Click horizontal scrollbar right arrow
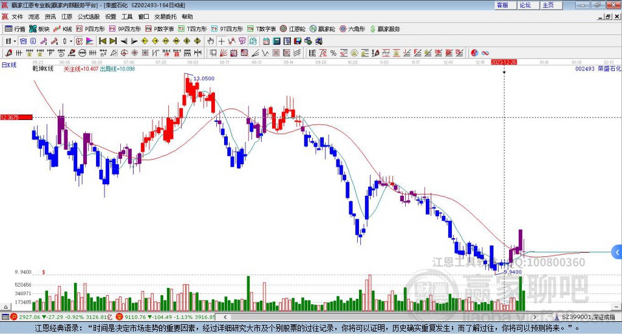 click(535, 317)
